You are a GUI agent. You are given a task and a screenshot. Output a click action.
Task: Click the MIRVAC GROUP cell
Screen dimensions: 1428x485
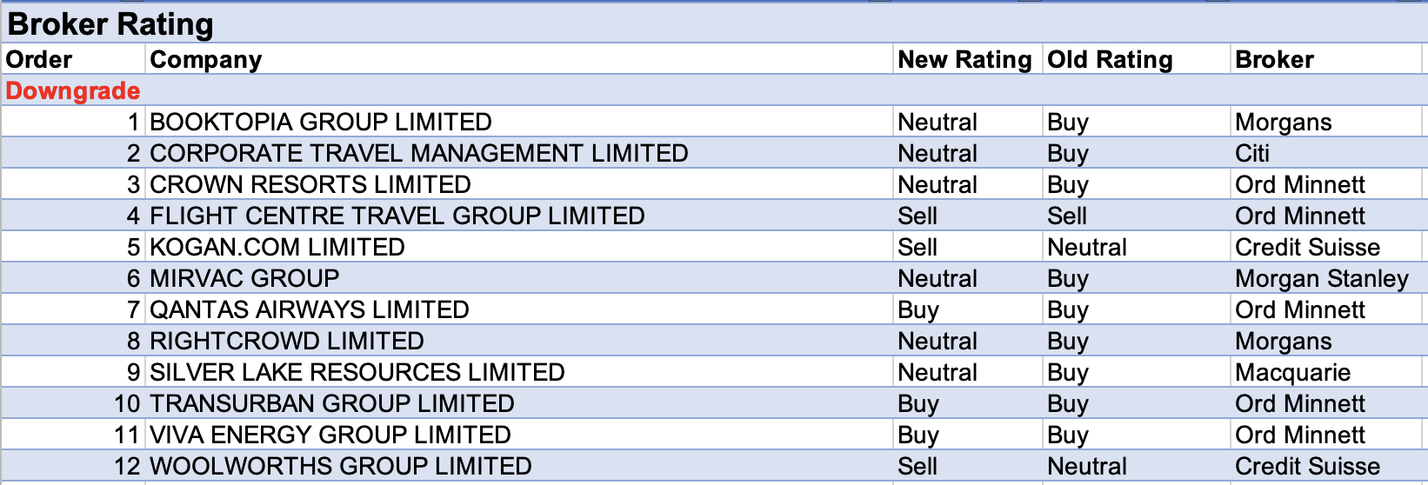[x=244, y=278]
